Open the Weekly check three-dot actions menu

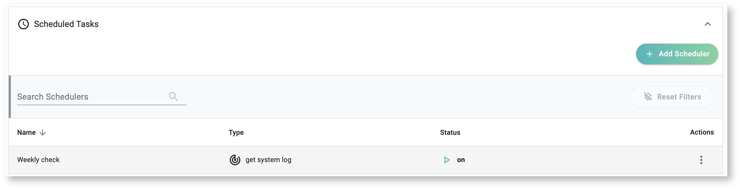click(x=701, y=160)
